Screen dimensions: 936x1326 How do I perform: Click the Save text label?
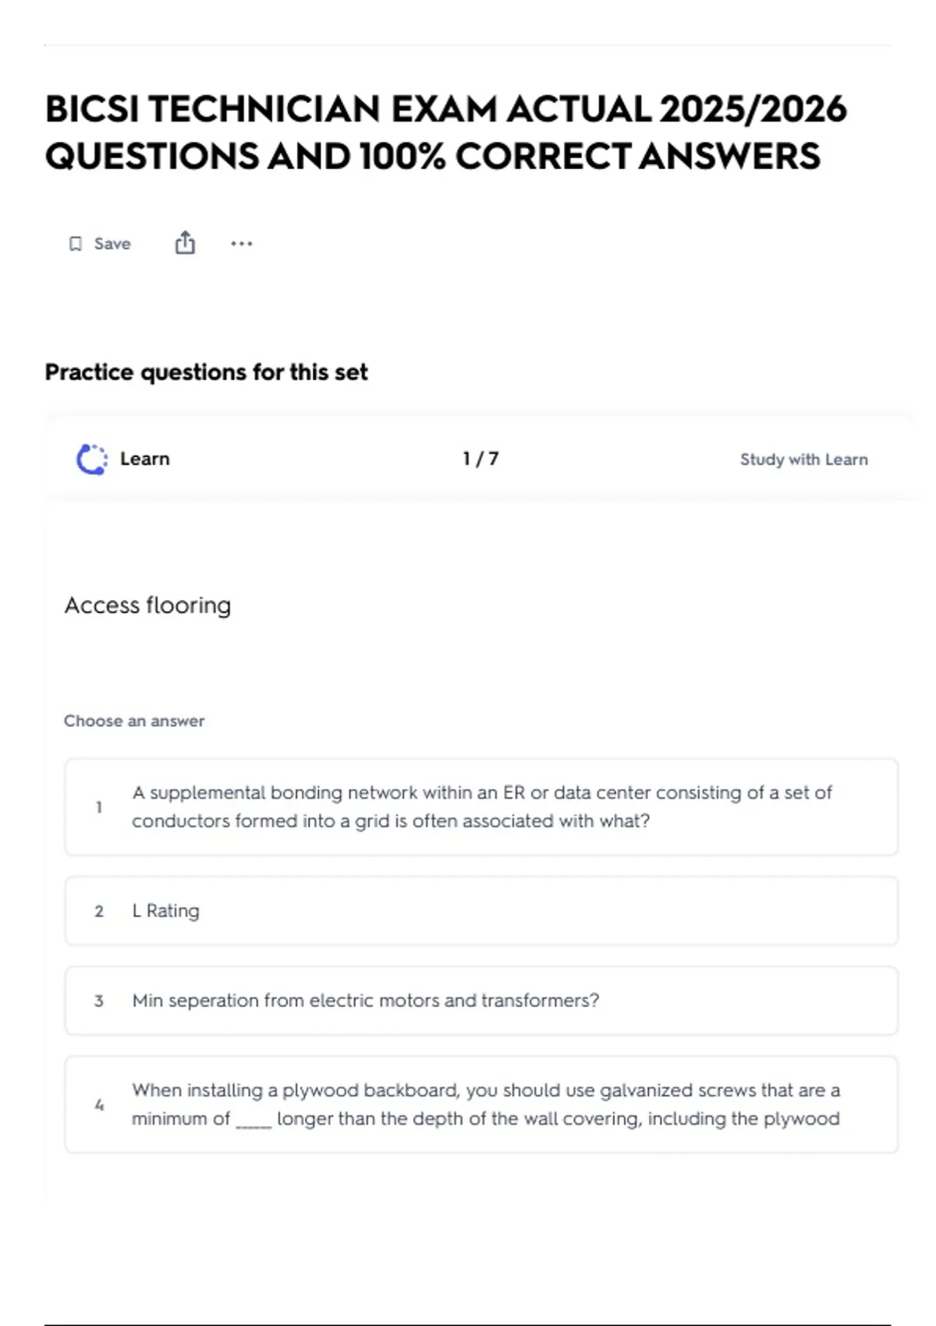click(x=112, y=244)
